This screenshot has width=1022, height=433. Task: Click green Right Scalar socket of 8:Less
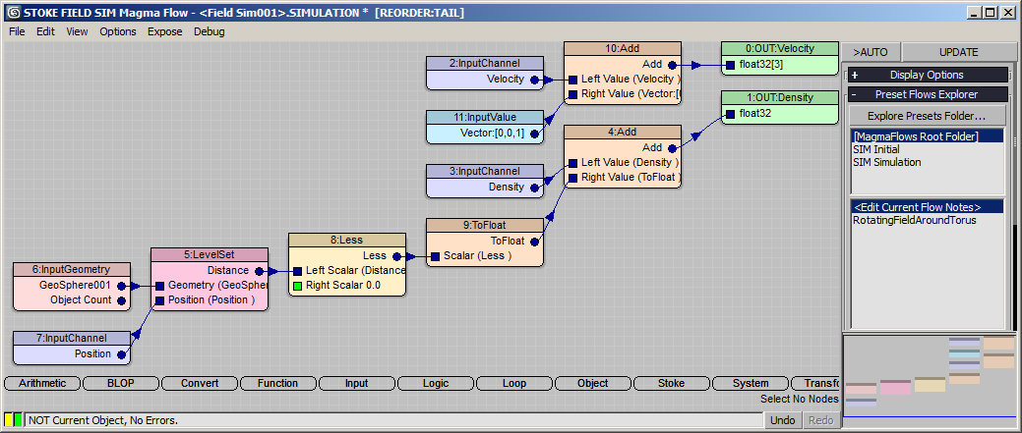(298, 286)
